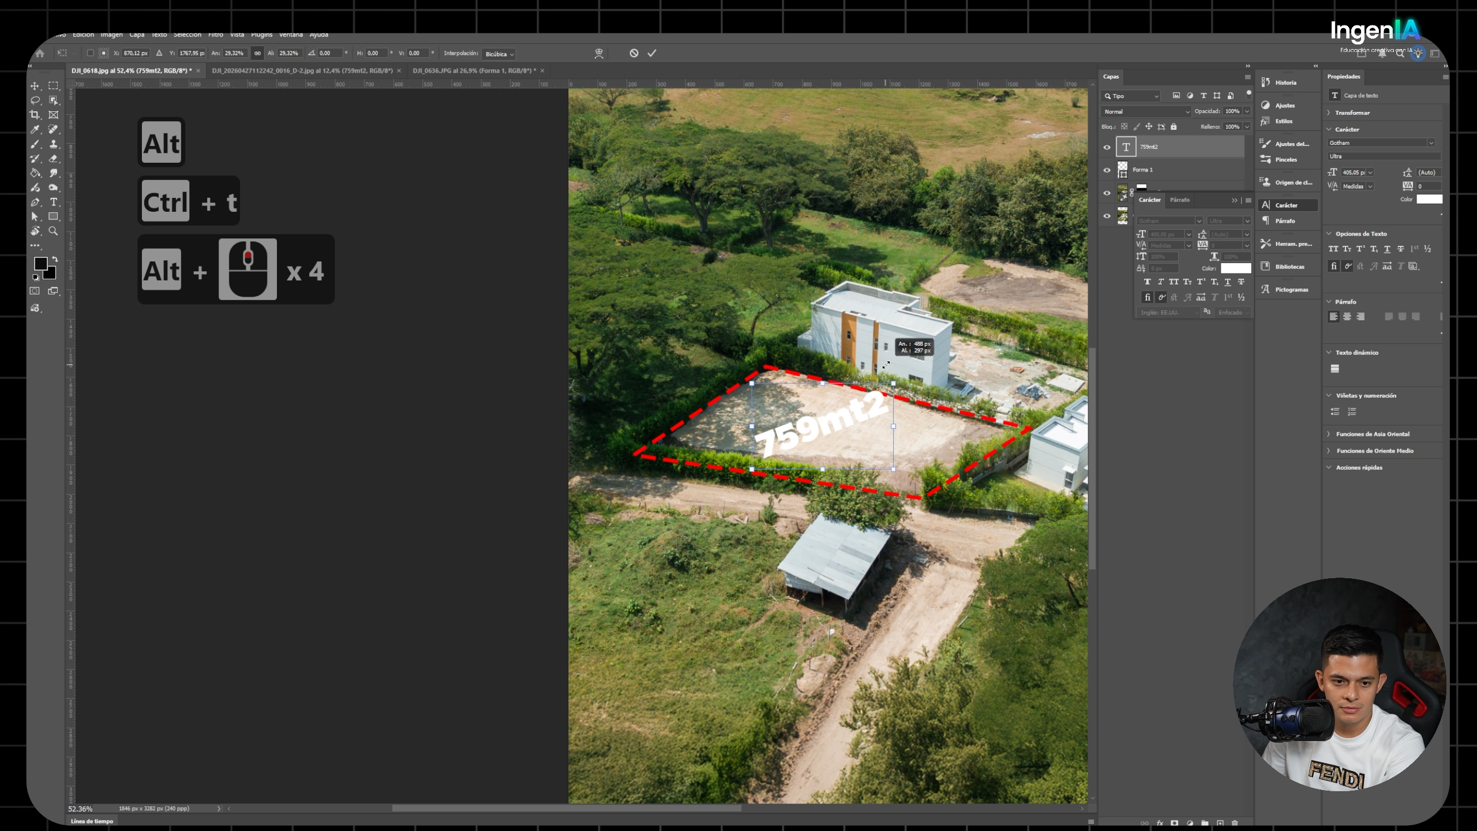Select the Horizontal Type tool
Viewport: 1477px width, 831px height.
click(x=54, y=202)
